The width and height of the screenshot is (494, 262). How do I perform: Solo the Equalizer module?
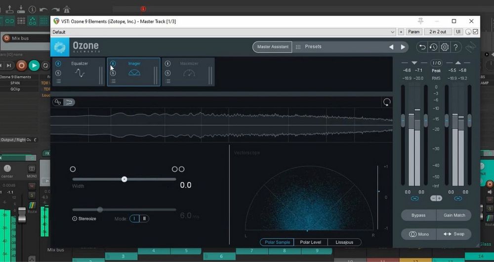pos(58,73)
